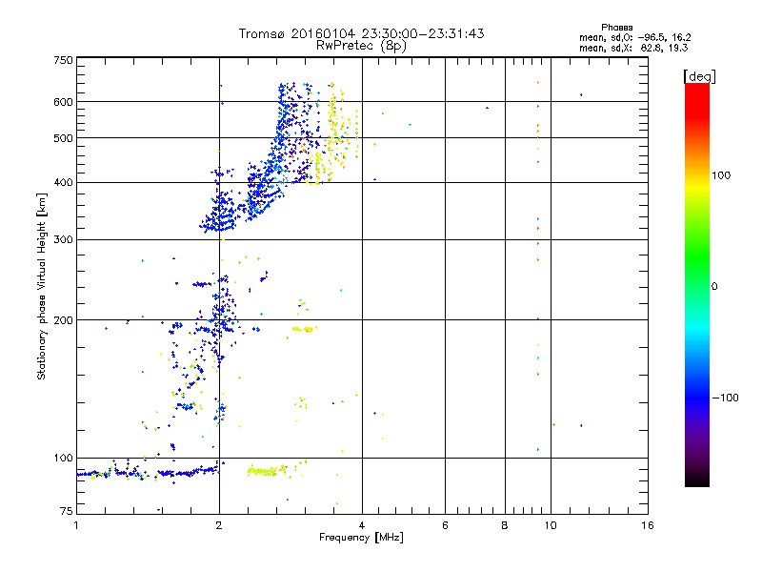The image size is (762, 572).
Task: Click the 'Stationary phase Virtual Height [km]' axis label
Action: [42, 287]
